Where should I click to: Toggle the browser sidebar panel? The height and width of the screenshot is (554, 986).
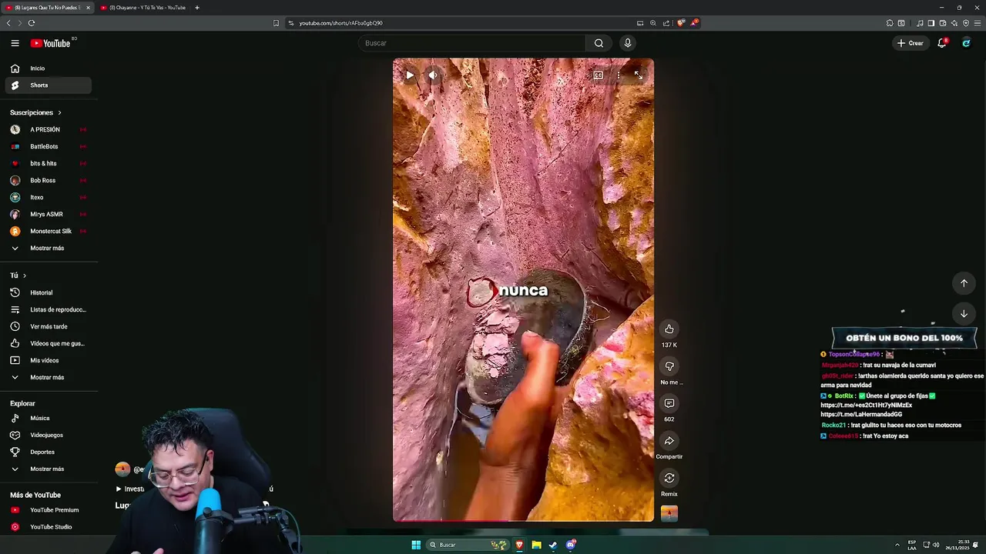coord(931,23)
